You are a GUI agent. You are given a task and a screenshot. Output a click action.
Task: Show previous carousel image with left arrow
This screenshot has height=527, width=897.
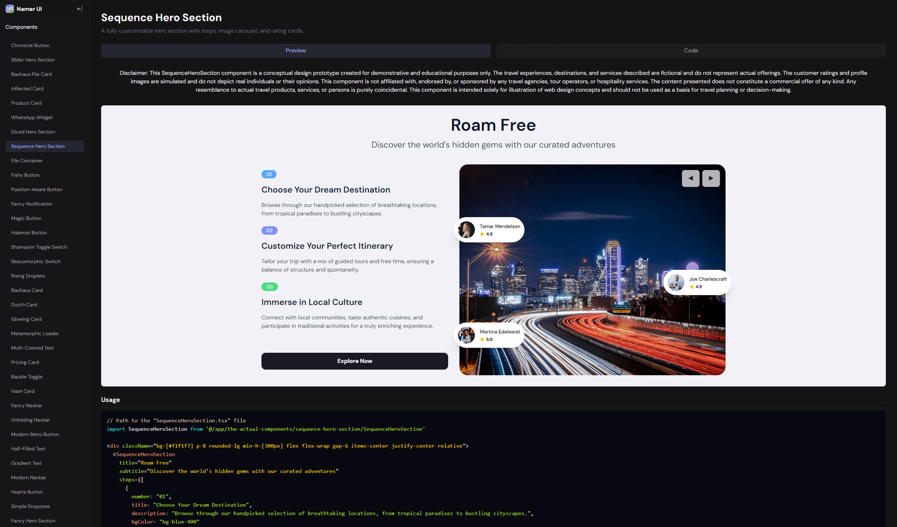tap(690, 178)
